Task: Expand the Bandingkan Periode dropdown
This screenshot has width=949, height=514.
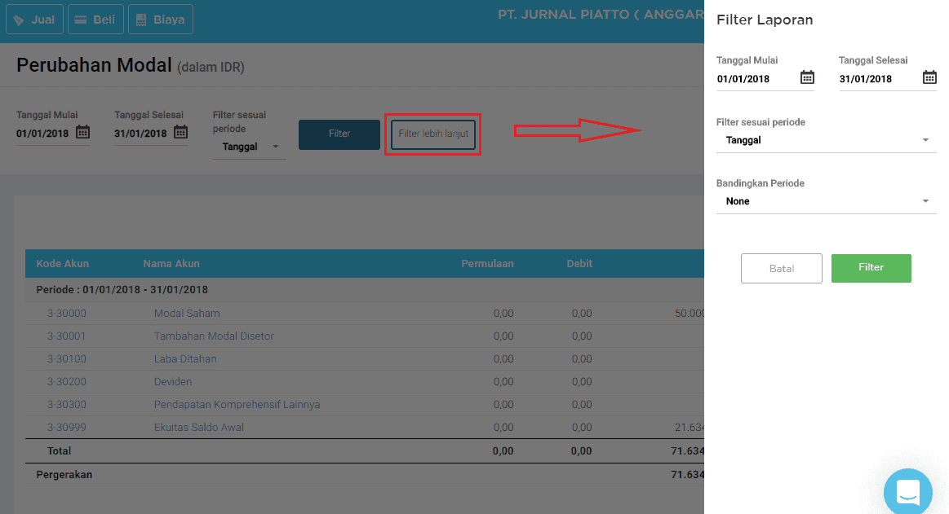Action: tap(826, 201)
